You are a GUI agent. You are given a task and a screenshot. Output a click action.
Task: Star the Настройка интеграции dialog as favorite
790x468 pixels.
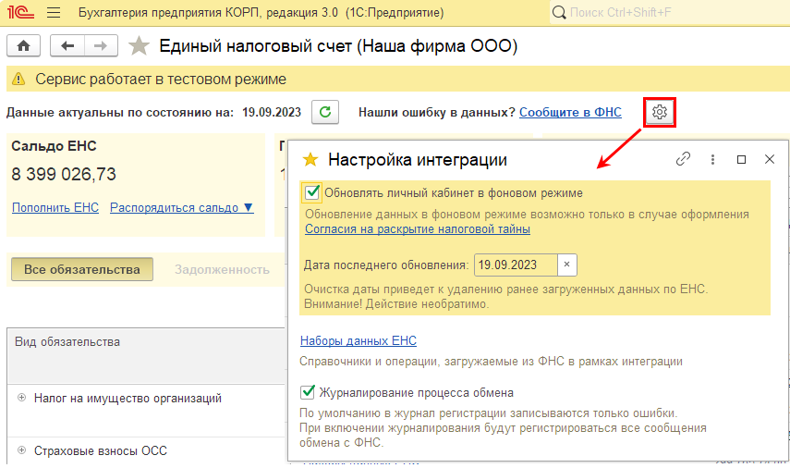tap(310, 160)
